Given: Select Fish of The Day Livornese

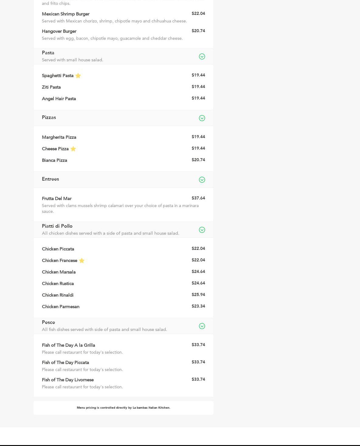Looking at the screenshot, I should [68, 380].
